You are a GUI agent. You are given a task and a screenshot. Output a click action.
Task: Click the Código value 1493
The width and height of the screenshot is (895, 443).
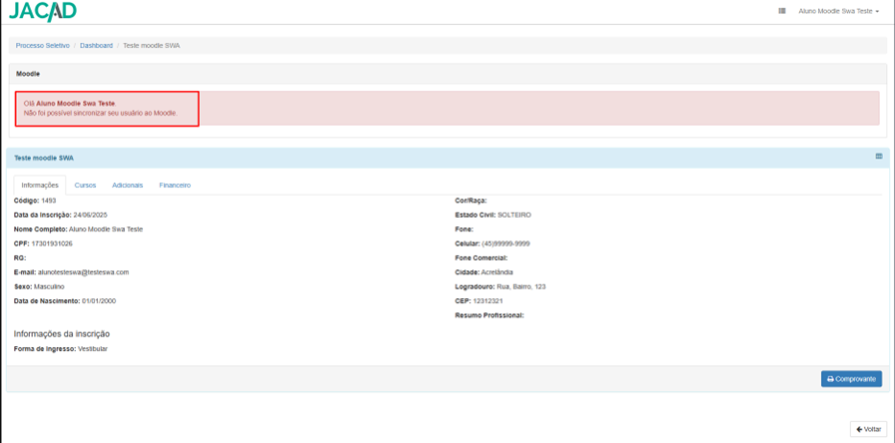point(49,201)
